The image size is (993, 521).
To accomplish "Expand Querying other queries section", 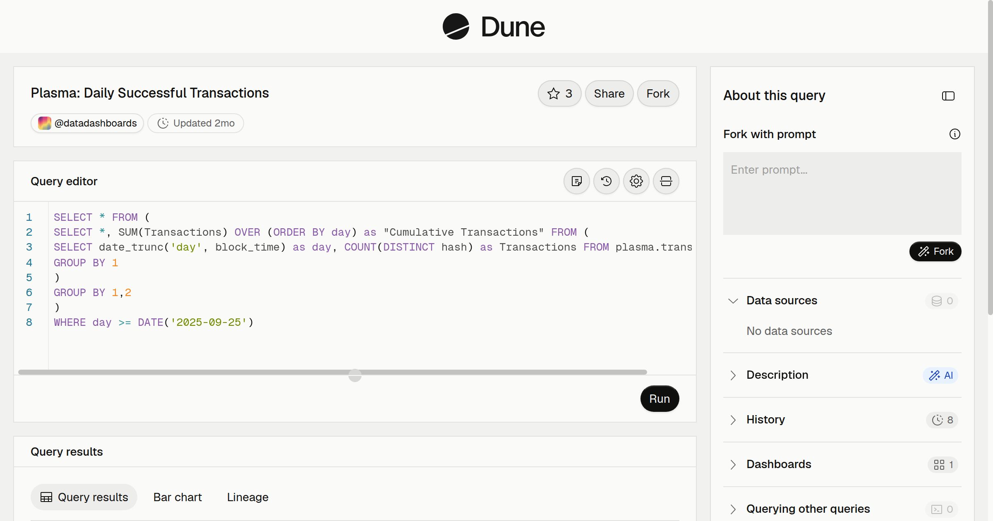I will (733, 509).
